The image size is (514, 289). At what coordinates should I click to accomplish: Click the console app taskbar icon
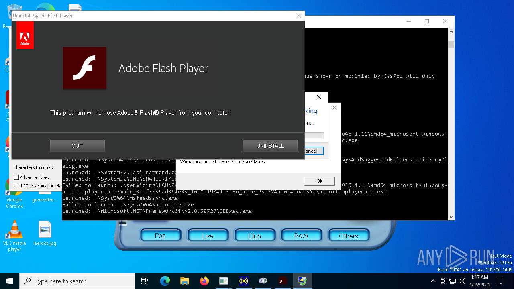(224, 281)
